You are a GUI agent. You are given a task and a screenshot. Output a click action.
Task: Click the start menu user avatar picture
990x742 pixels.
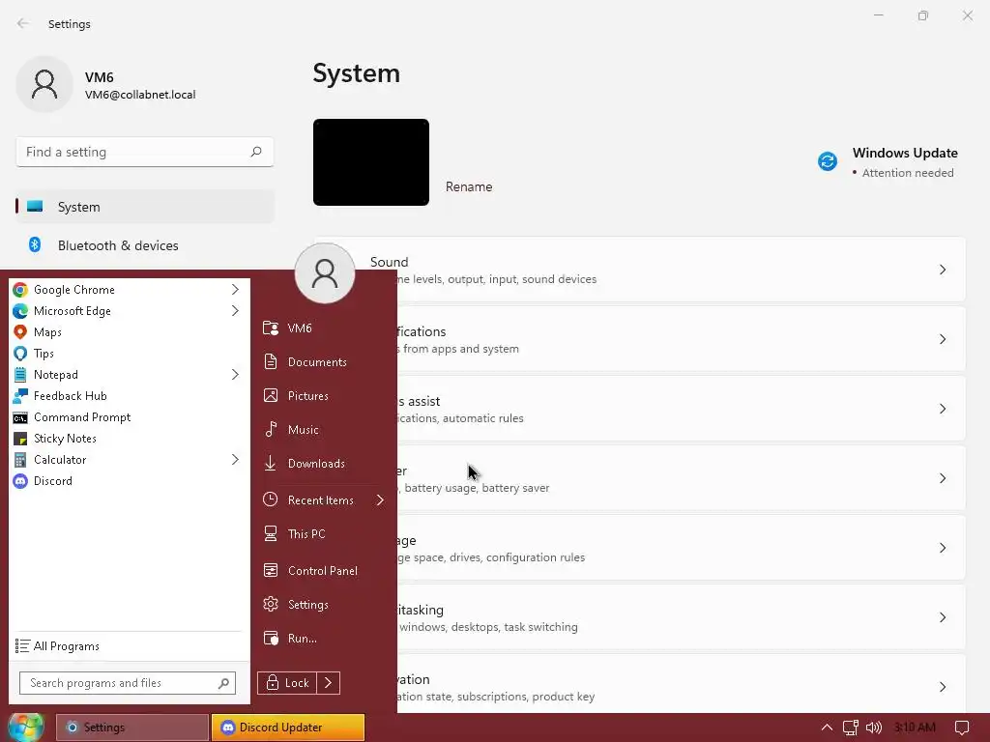click(x=325, y=273)
